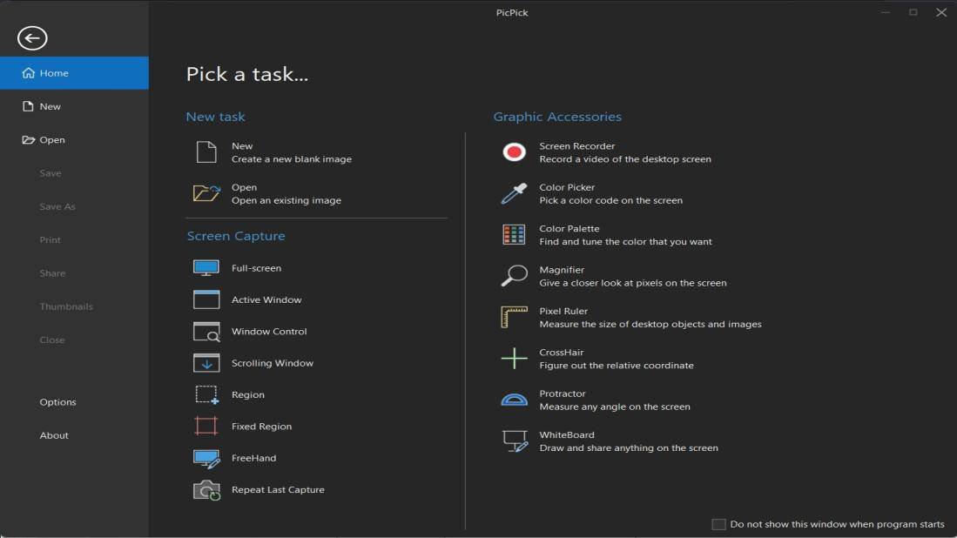Maximize the PicPick window
The image size is (957, 538).
click(x=913, y=12)
